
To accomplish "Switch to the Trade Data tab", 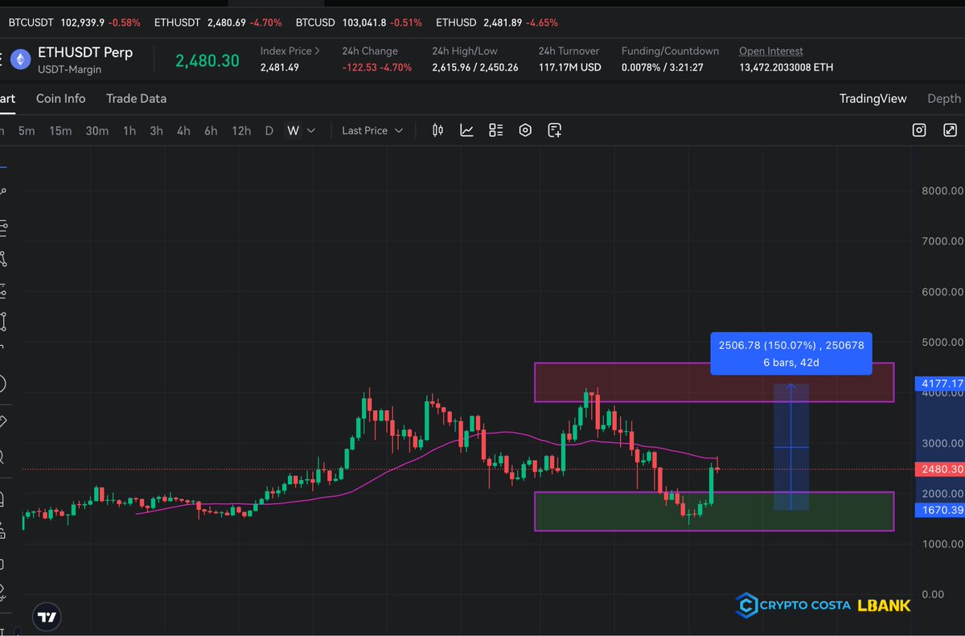I will tap(136, 98).
